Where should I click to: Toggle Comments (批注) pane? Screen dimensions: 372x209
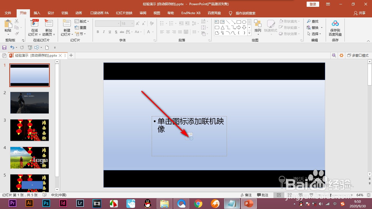pyautogui.click(x=263, y=195)
